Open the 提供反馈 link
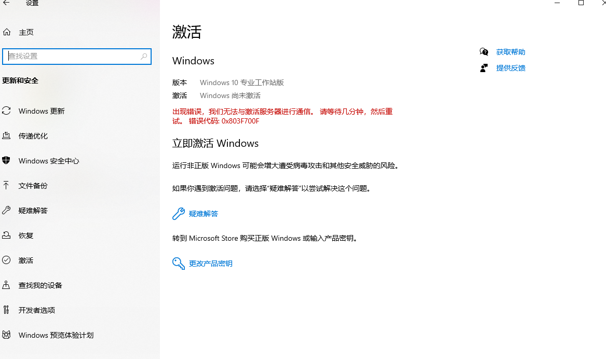Image resolution: width=606 pixels, height=359 pixels. pyautogui.click(x=510, y=68)
